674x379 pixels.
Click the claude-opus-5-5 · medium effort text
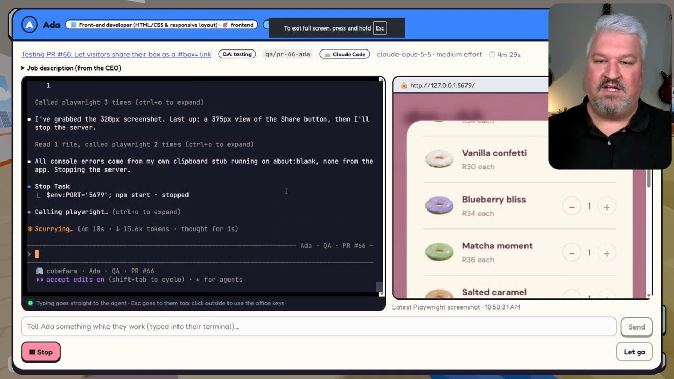coord(429,54)
